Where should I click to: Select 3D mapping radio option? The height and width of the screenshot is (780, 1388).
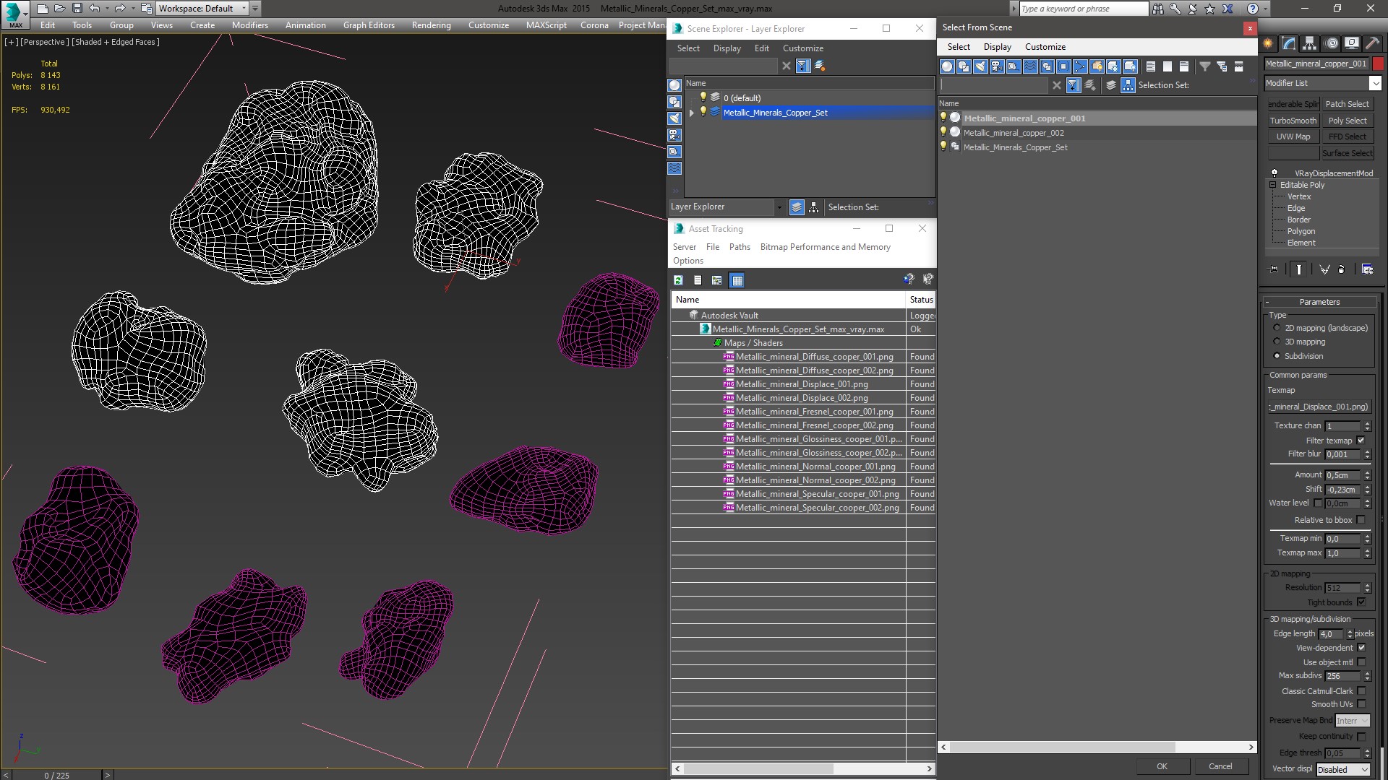click(1277, 342)
